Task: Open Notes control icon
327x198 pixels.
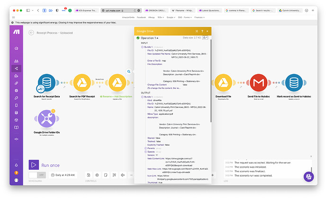Action: click(x=106, y=175)
